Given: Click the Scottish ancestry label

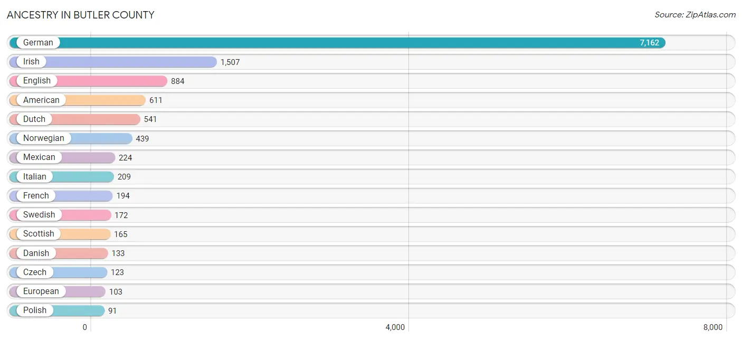Looking at the screenshot, I should click(39, 234).
